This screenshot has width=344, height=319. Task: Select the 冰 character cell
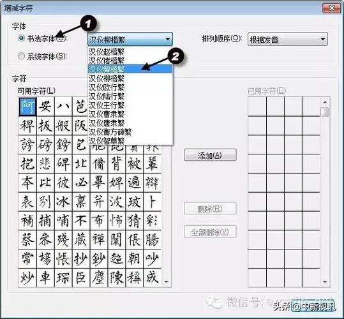(x=63, y=202)
